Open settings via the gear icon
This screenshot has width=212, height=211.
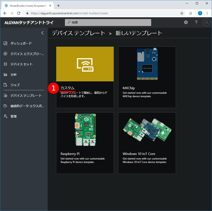pos(186,22)
